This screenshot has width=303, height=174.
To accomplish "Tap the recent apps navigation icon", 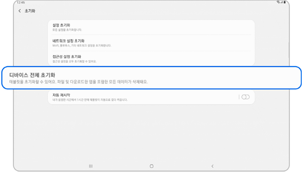I will click(x=90, y=166).
